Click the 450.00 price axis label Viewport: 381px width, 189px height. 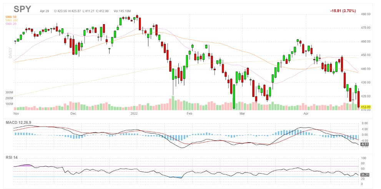click(366, 55)
